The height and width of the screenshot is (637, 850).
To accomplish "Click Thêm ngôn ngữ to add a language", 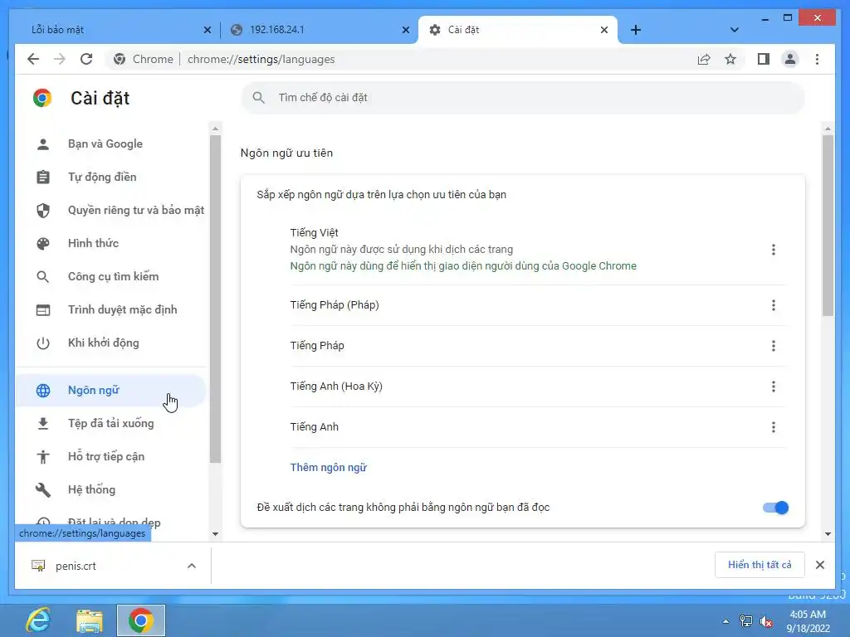I will tap(329, 468).
